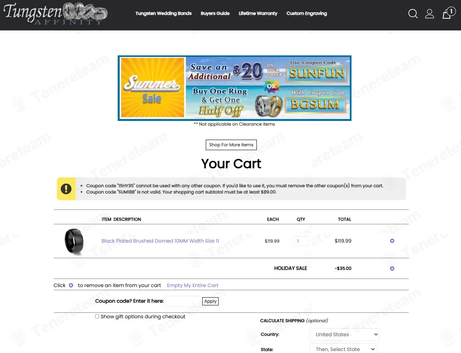Go to Lifetime Warranty page
This screenshot has width=461, height=353.
[x=258, y=13]
